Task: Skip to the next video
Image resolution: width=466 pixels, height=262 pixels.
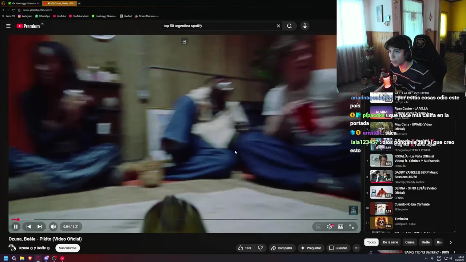Action: click(39, 226)
